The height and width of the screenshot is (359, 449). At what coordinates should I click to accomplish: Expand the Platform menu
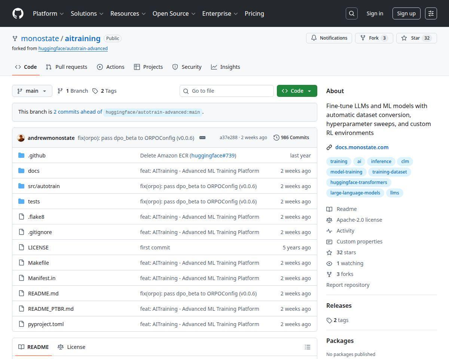[48, 13]
